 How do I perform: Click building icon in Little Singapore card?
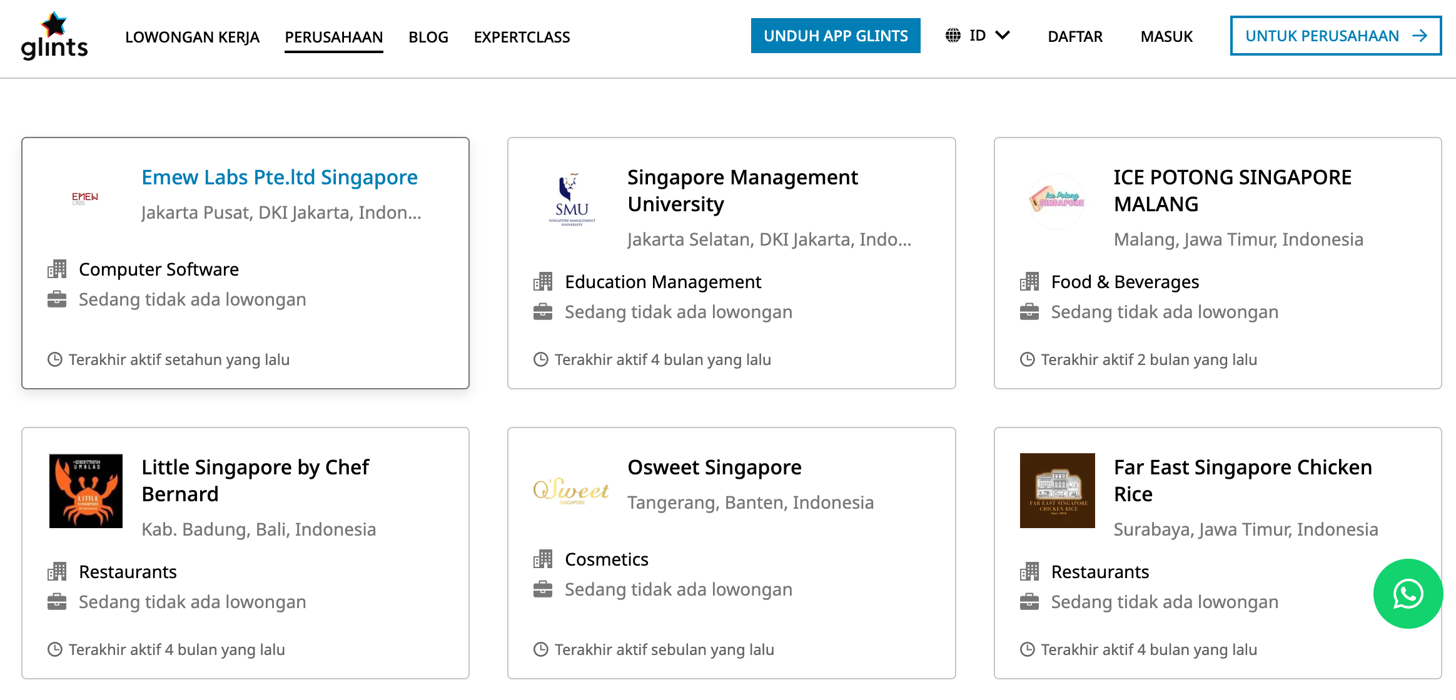57,572
